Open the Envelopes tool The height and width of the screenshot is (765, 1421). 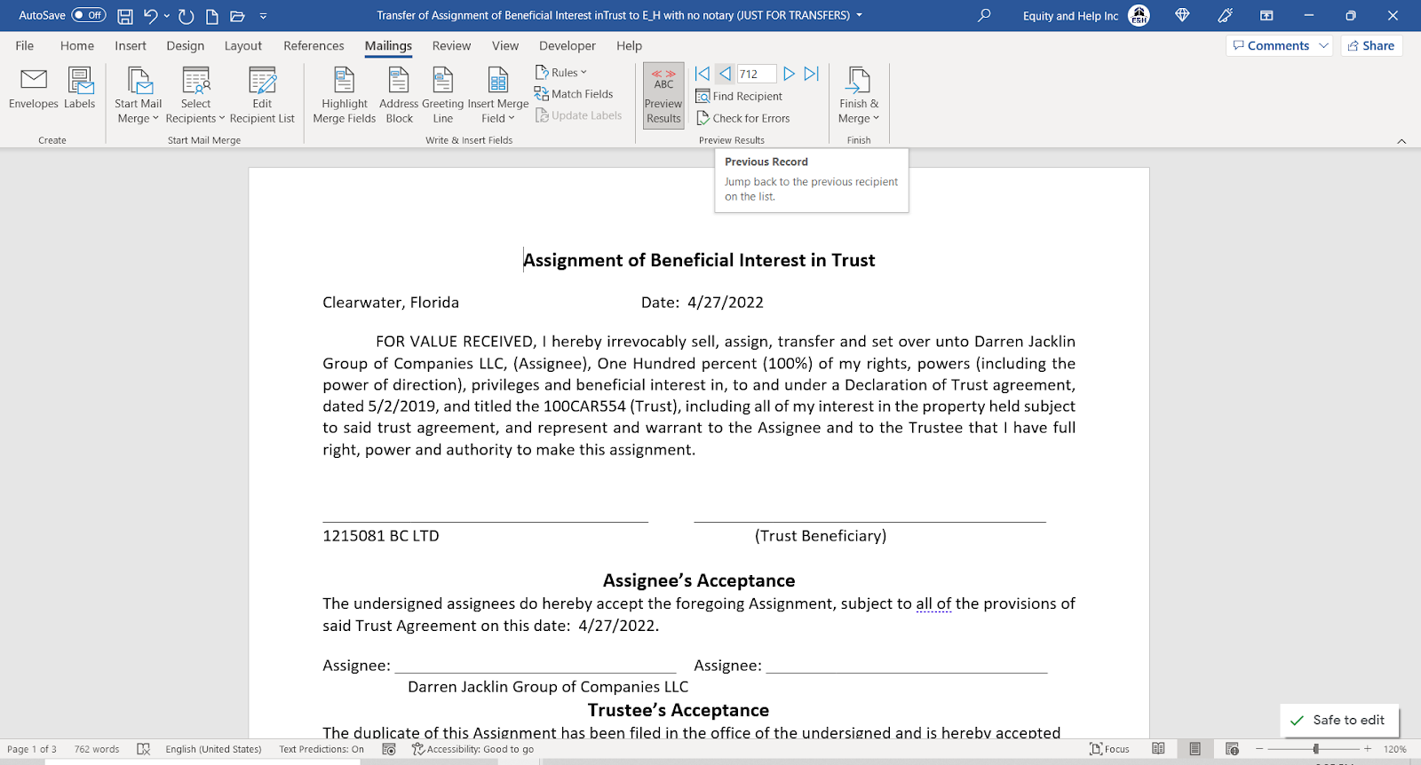point(34,89)
